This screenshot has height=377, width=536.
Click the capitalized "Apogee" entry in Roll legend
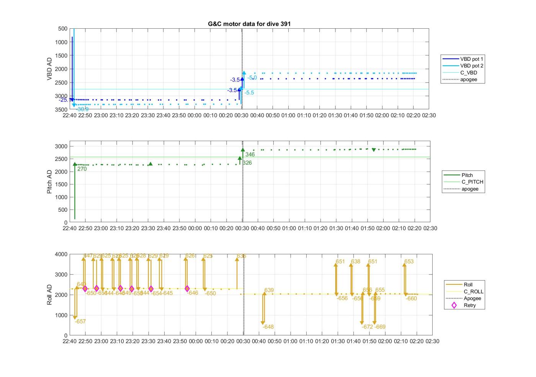(x=463, y=298)
